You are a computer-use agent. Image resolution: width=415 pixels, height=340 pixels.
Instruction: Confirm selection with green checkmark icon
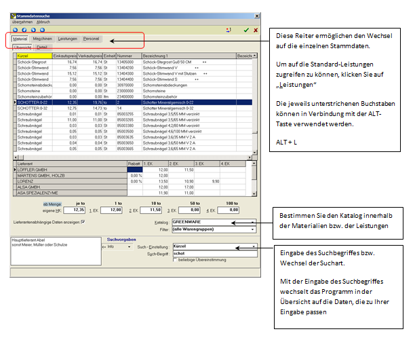click(x=246, y=30)
